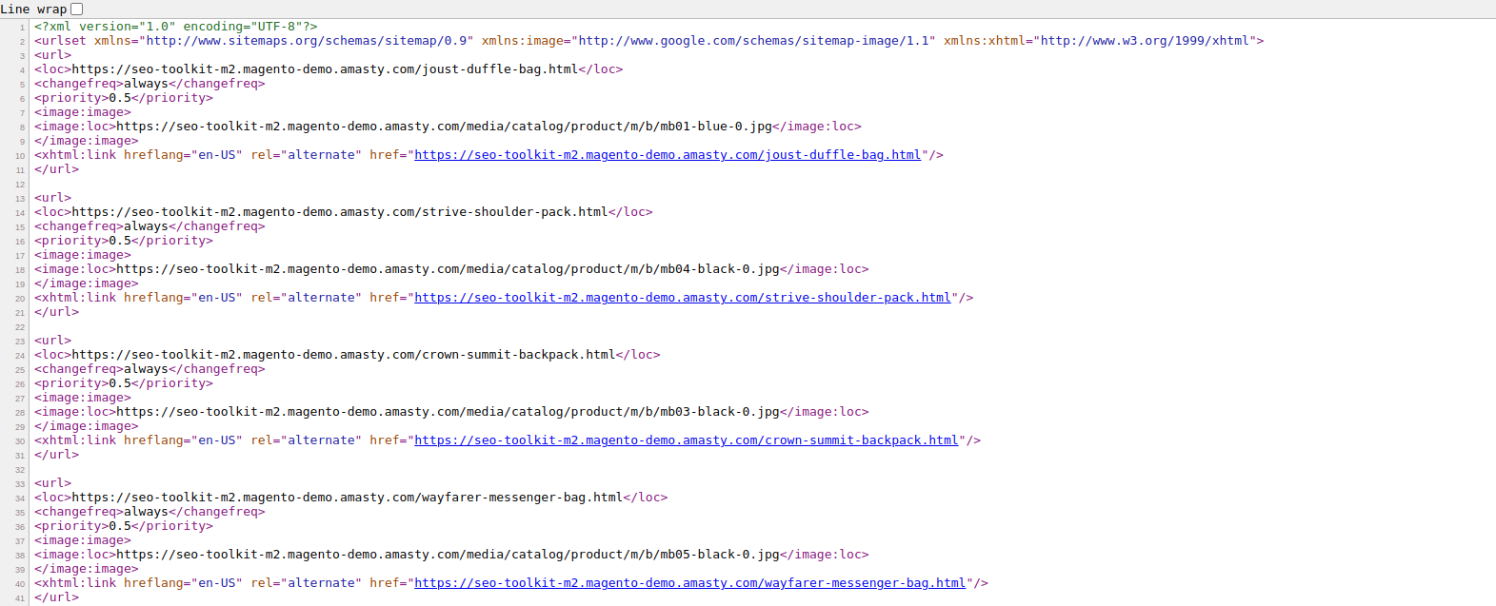
Task: Click the loc line for joust-duffle-bag.html
Action: [x=329, y=69]
